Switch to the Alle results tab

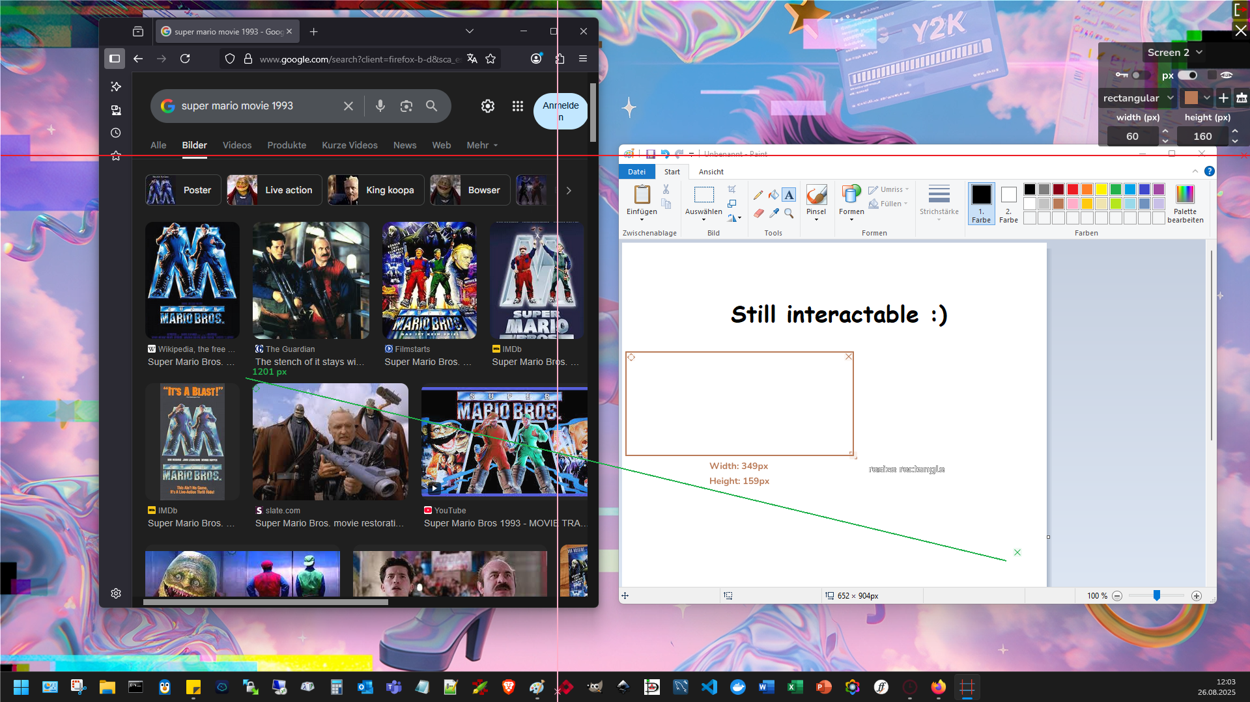pos(158,145)
